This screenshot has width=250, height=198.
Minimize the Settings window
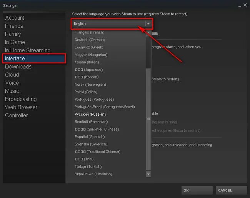(x=240, y=6)
